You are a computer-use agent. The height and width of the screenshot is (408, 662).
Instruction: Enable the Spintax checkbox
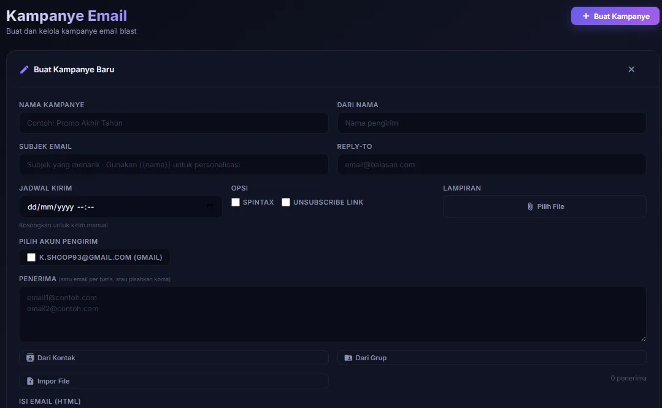click(x=236, y=202)
